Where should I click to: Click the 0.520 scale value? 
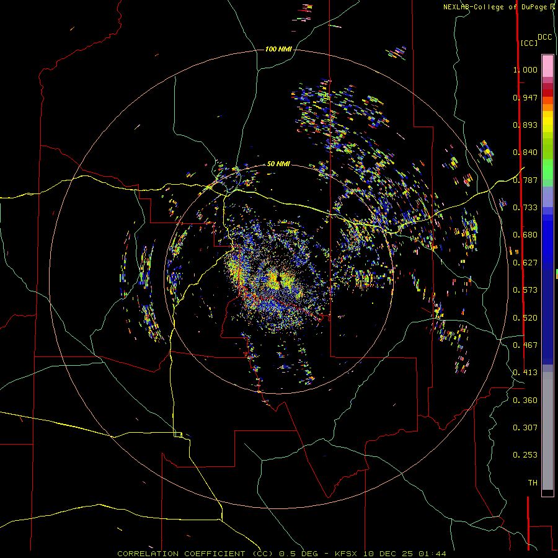tap(525, 318)
